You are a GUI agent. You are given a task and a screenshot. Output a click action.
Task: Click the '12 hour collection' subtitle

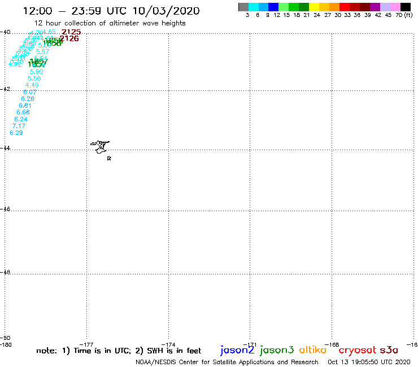pos(110,23)
